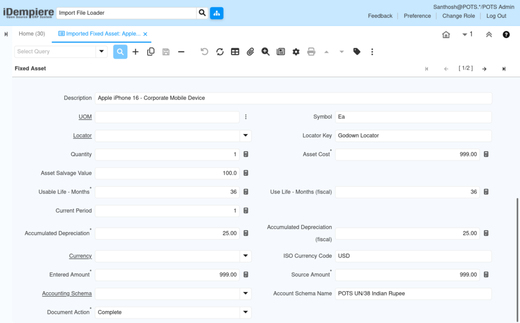
Task: Click the Find Record toolbar icon
Action: [120, 52]
